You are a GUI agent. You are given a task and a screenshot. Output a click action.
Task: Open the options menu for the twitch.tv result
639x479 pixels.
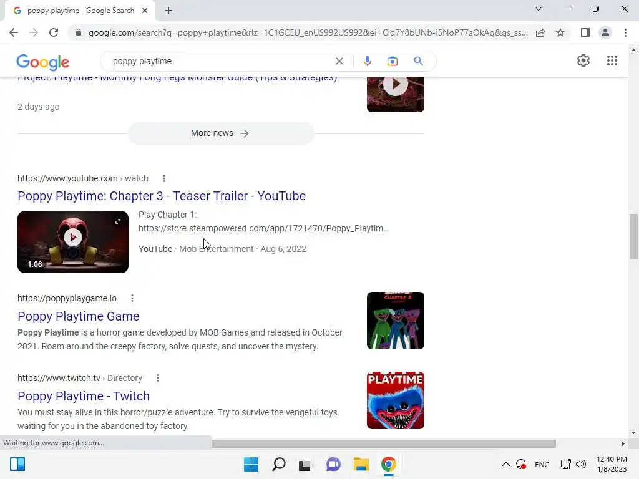click(158, 378)
